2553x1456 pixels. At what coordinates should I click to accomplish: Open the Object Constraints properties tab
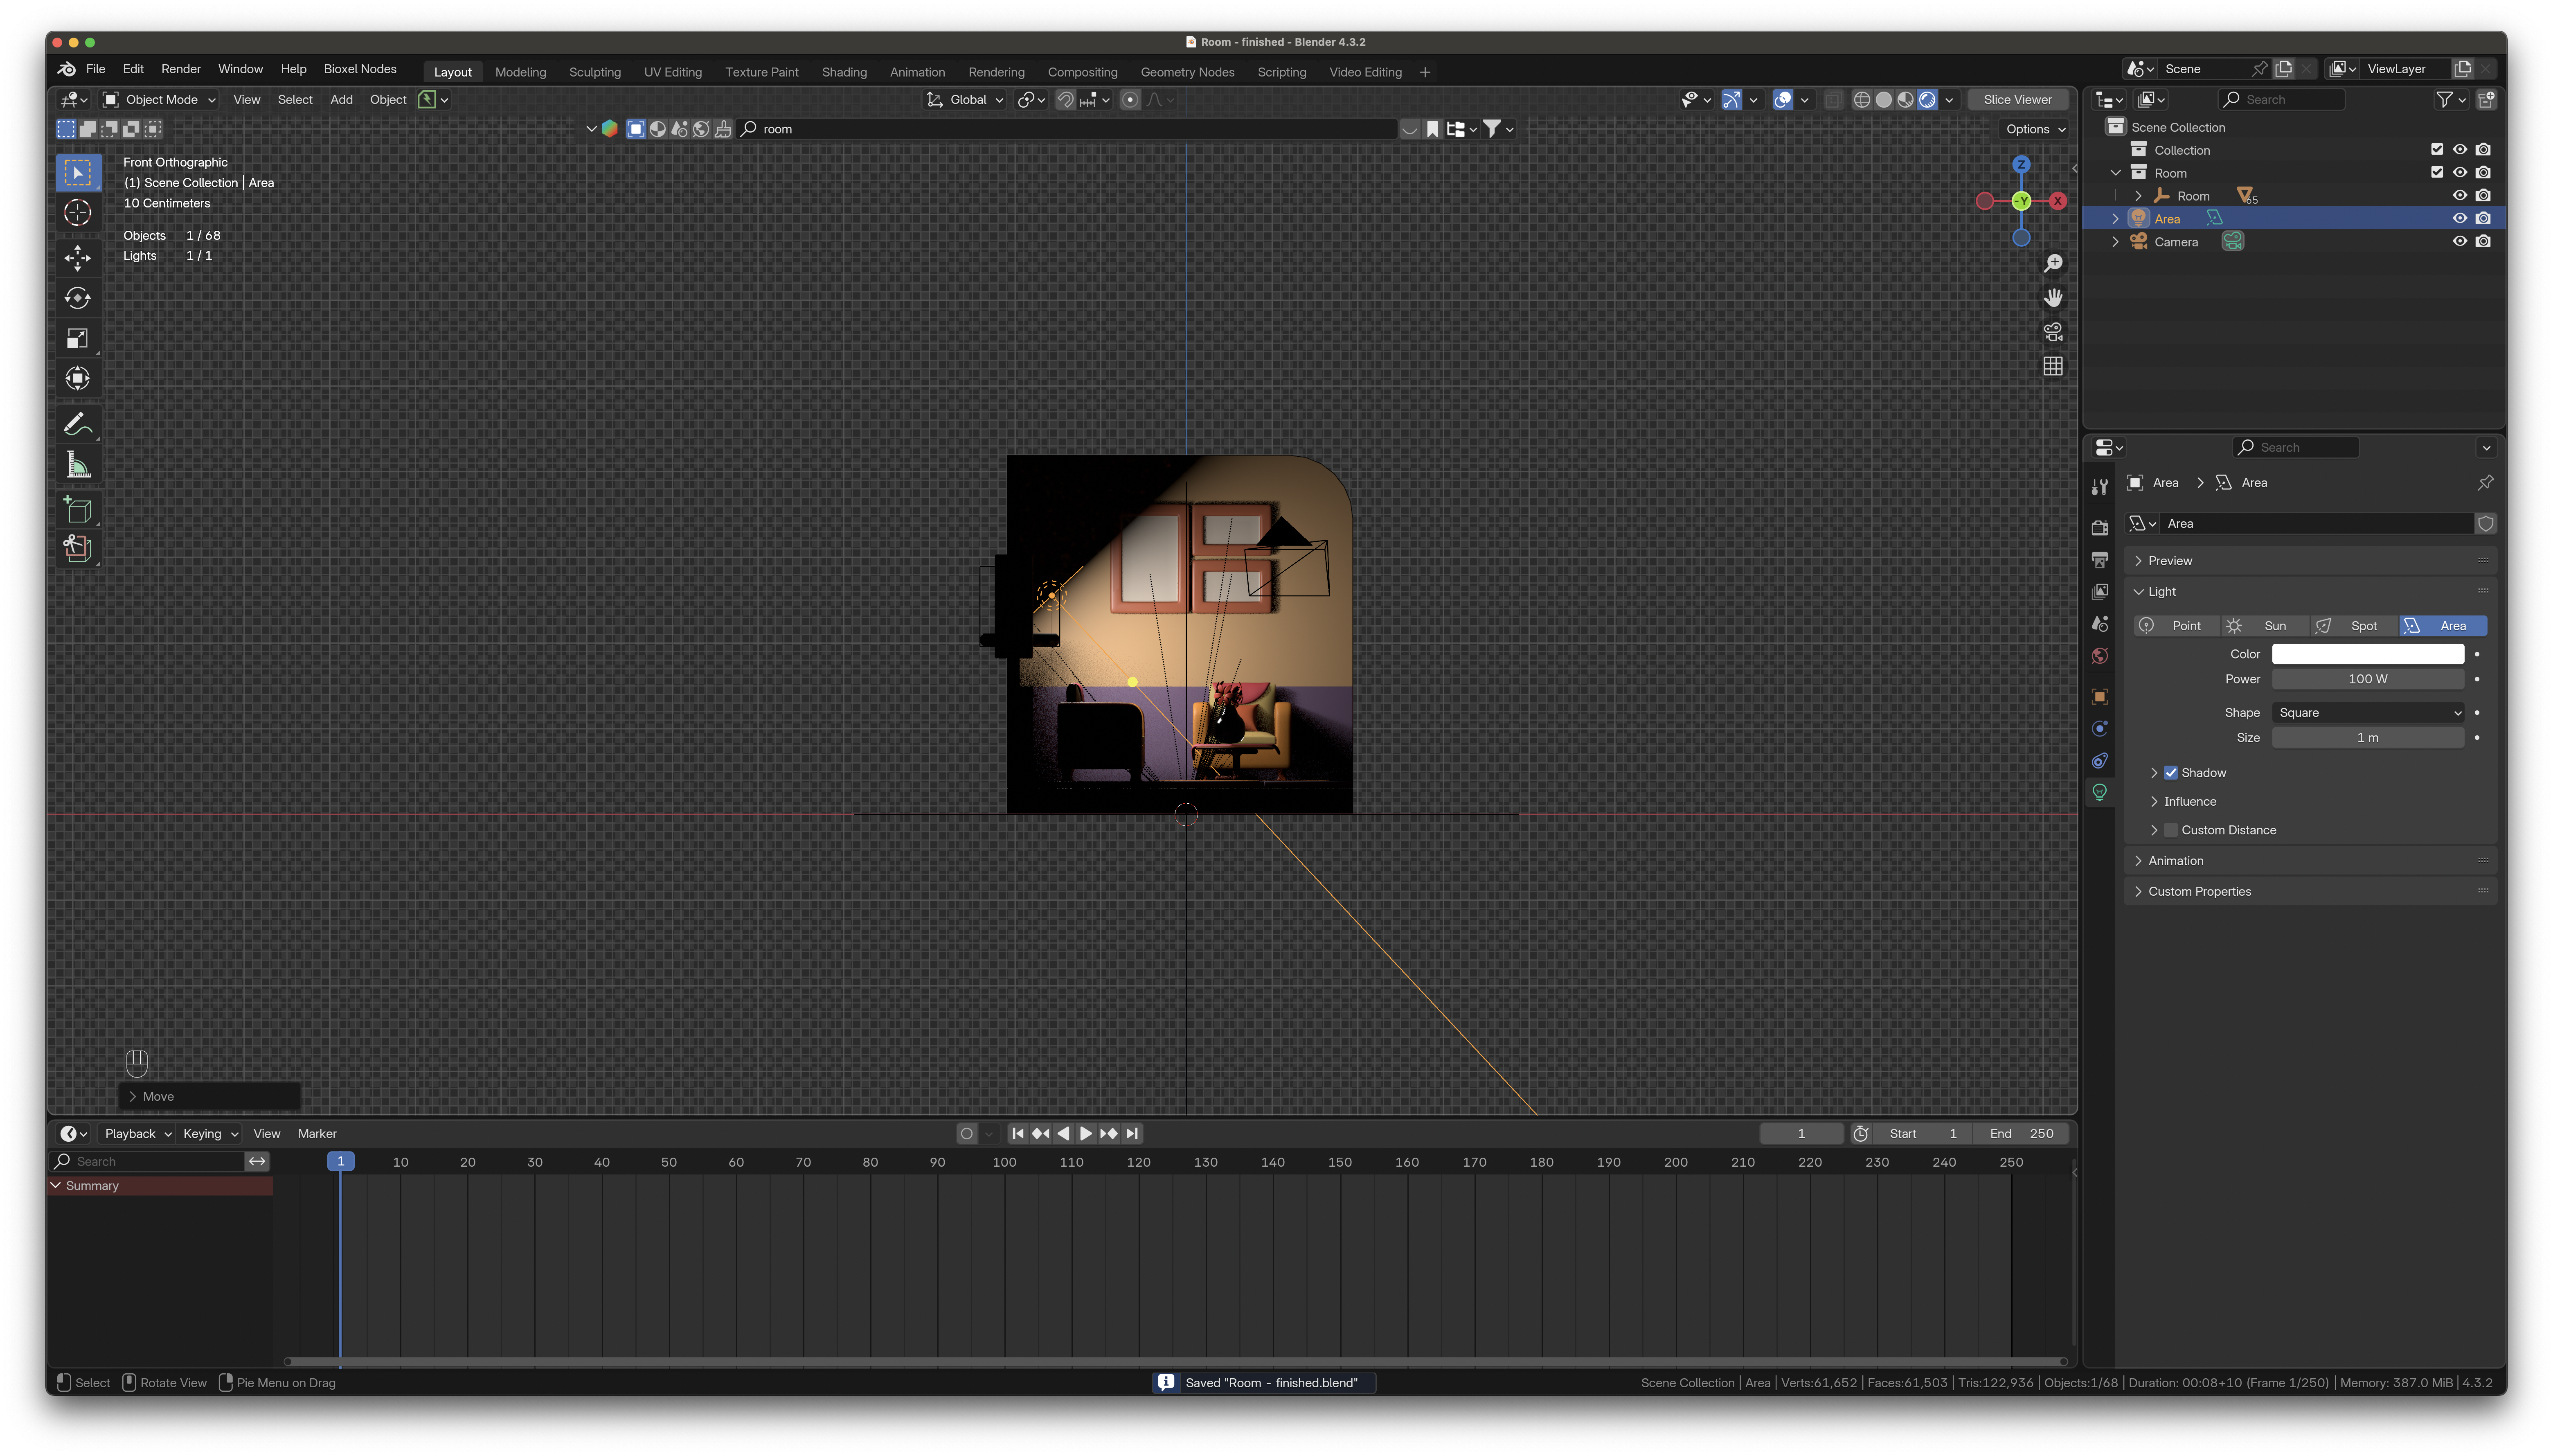click(2100, 761)
